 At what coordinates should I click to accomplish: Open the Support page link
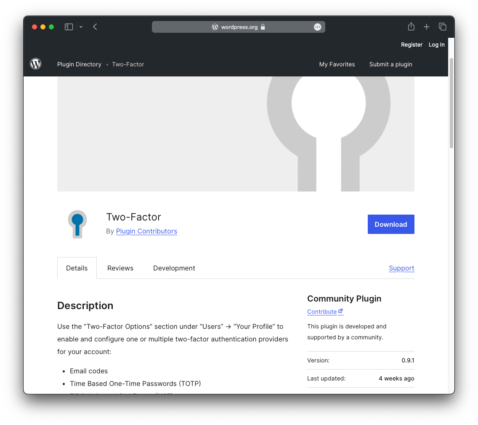pos(401,268)
